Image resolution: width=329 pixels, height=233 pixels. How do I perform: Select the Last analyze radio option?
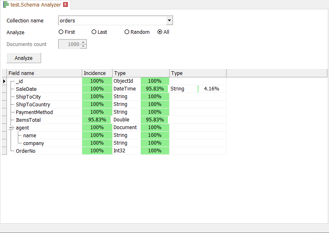click(94, 32)
